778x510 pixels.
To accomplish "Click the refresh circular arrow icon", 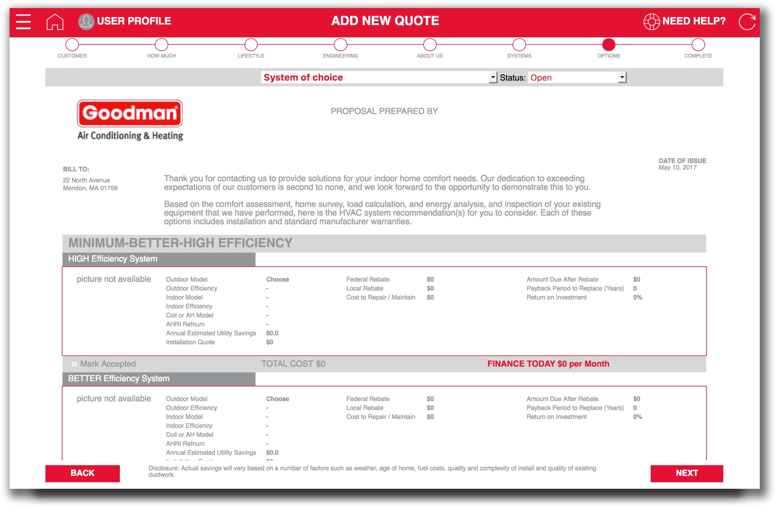I will tap(747, 22).
